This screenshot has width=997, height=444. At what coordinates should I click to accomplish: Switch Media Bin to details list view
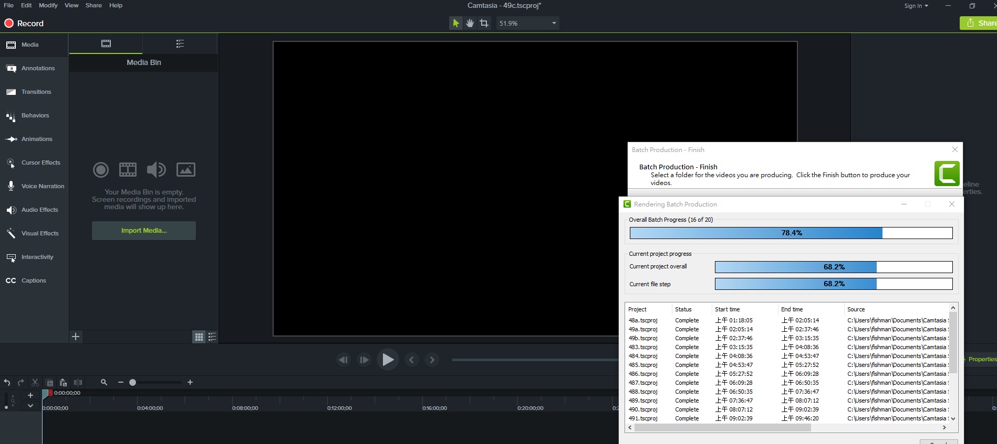212,337
